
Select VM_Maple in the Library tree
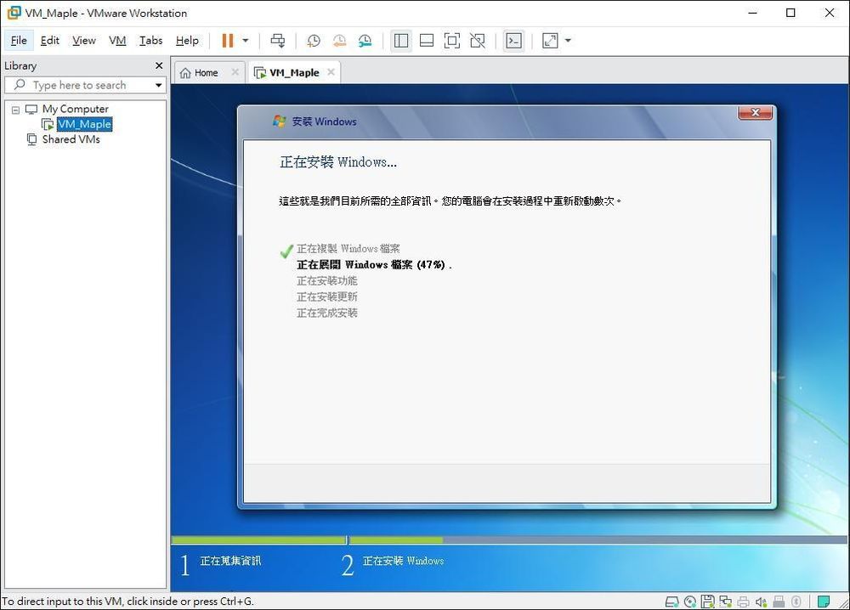[x=84, y=124]
